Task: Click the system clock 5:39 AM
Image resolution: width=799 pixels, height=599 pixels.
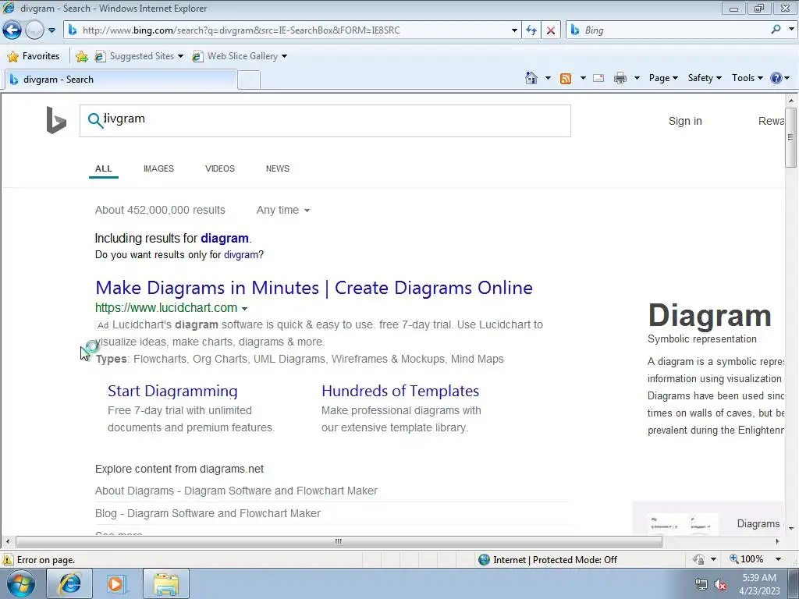Action: (x=759, y=578)
